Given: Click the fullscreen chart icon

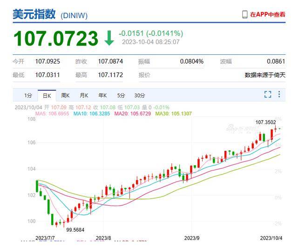Looking at the screenshot, I should (268, 95).
